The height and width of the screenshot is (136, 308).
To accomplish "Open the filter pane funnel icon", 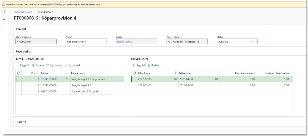I will coord(4,12).
